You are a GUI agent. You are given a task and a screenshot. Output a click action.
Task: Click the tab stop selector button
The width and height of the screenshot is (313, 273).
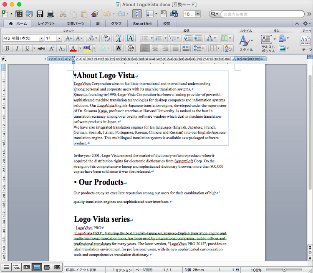(x=4, y=59)
